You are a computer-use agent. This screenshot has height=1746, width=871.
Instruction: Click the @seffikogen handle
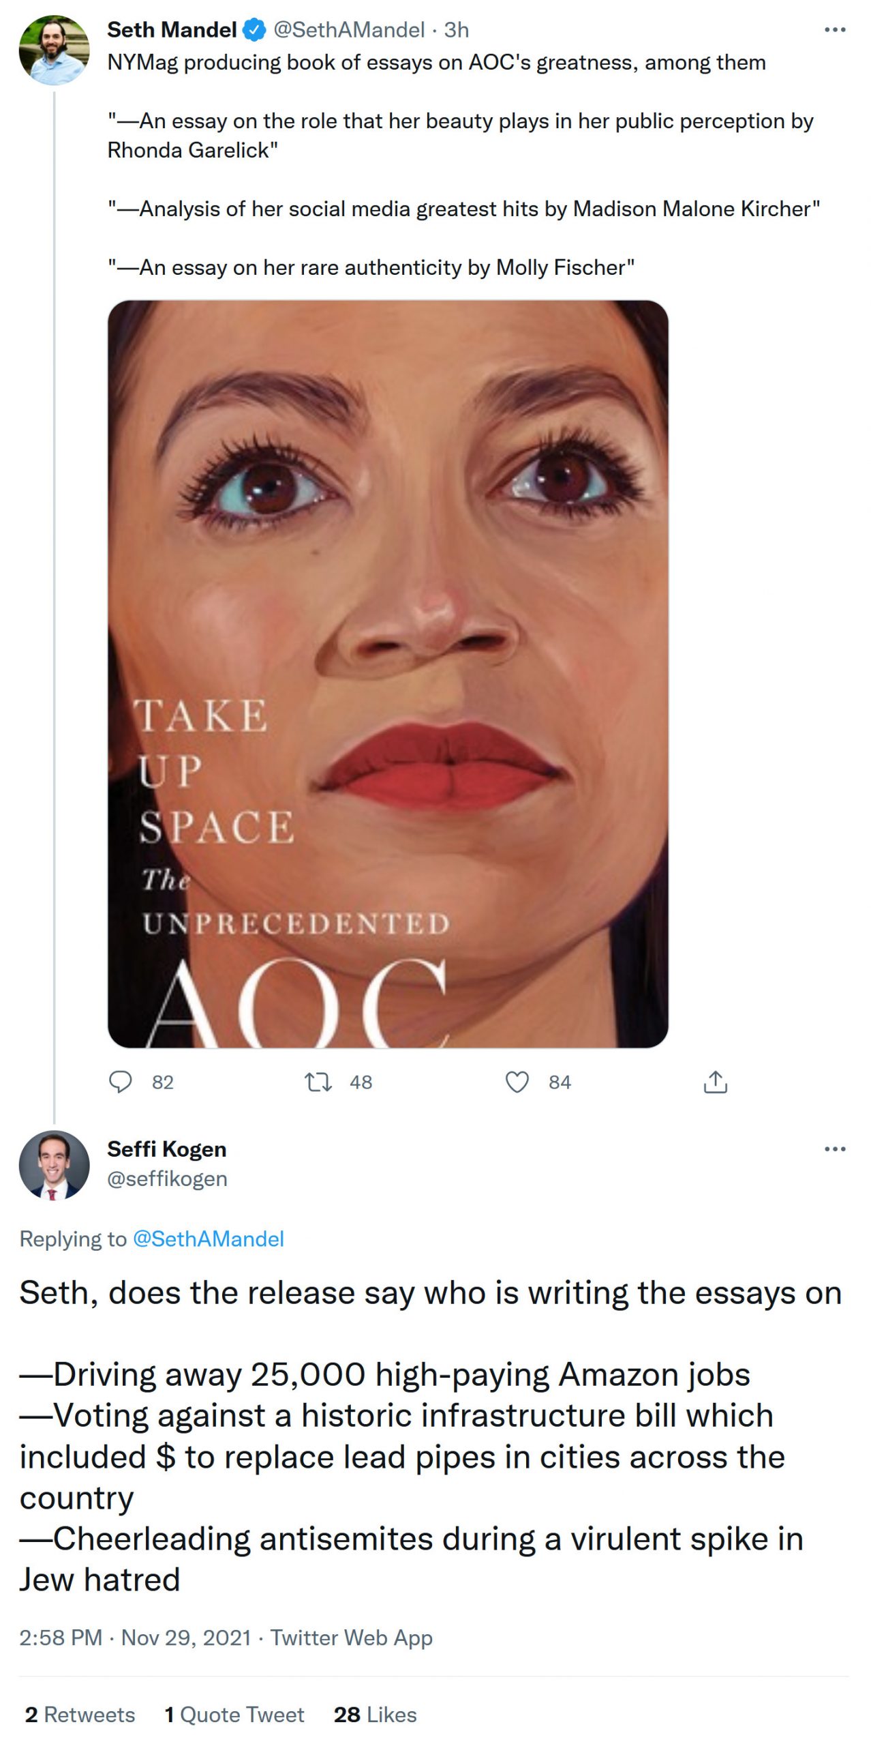coord(167,1179)
